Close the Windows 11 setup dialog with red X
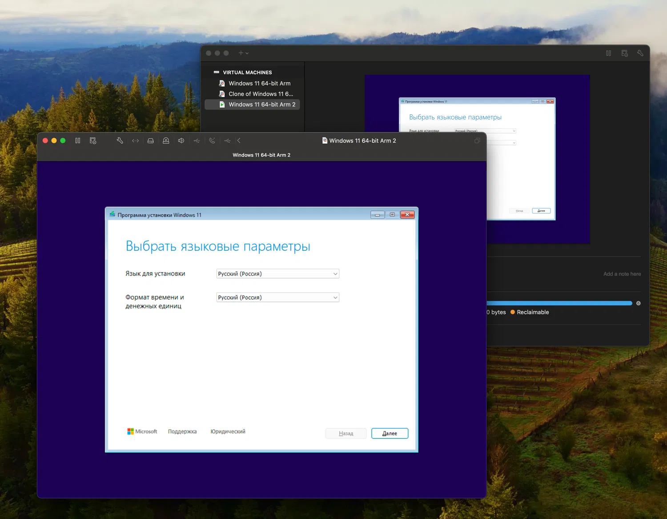This screenshot has height=519, width=667. pos(407,215)
